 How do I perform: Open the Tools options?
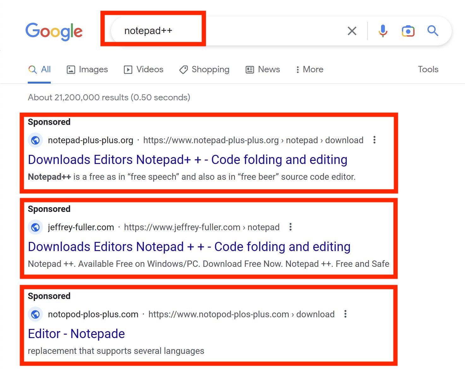tap(428, 69)
